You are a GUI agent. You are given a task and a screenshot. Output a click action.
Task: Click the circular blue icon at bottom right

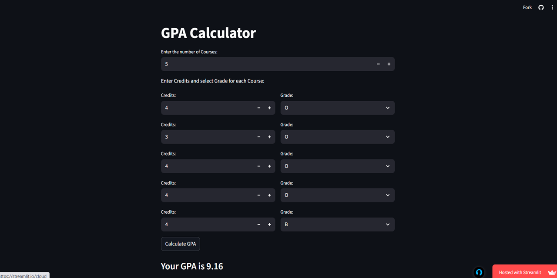[479, 272]
